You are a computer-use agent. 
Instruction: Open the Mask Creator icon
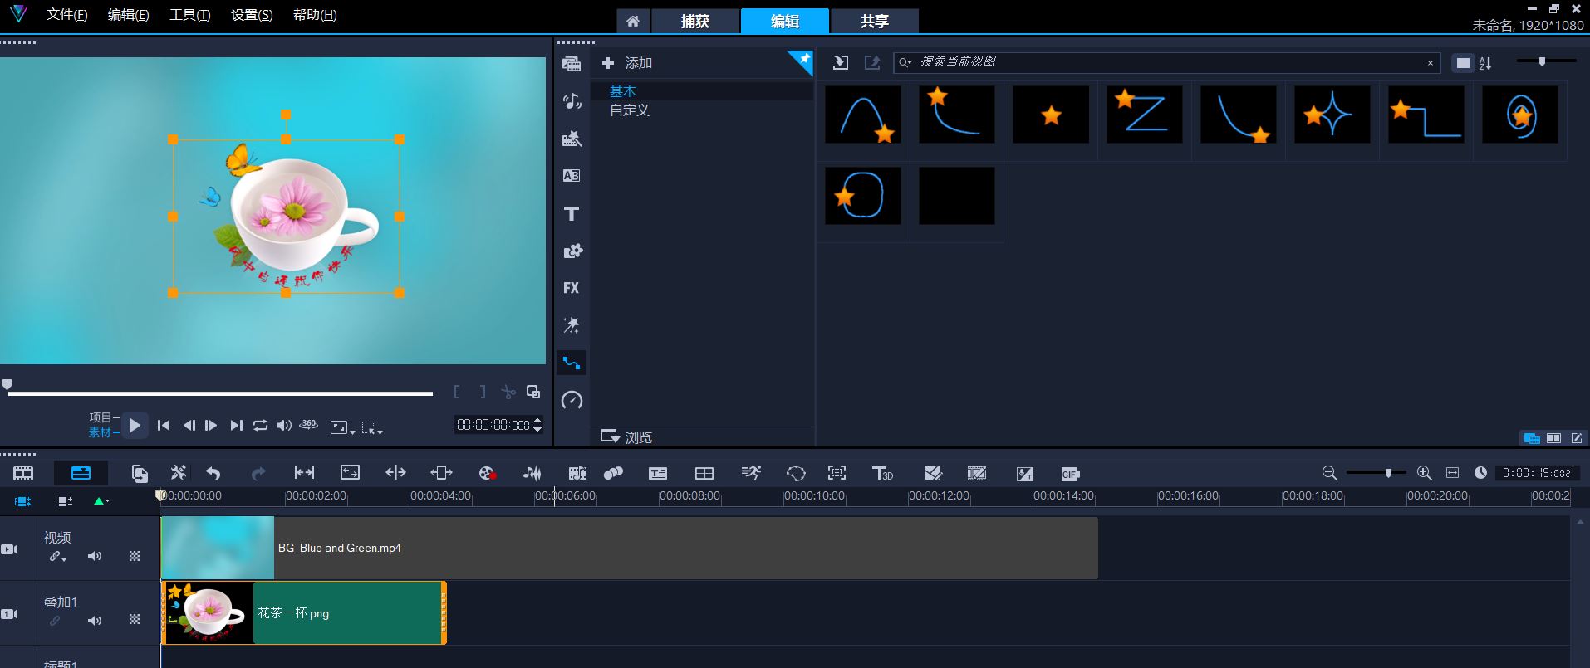(796, 474)
